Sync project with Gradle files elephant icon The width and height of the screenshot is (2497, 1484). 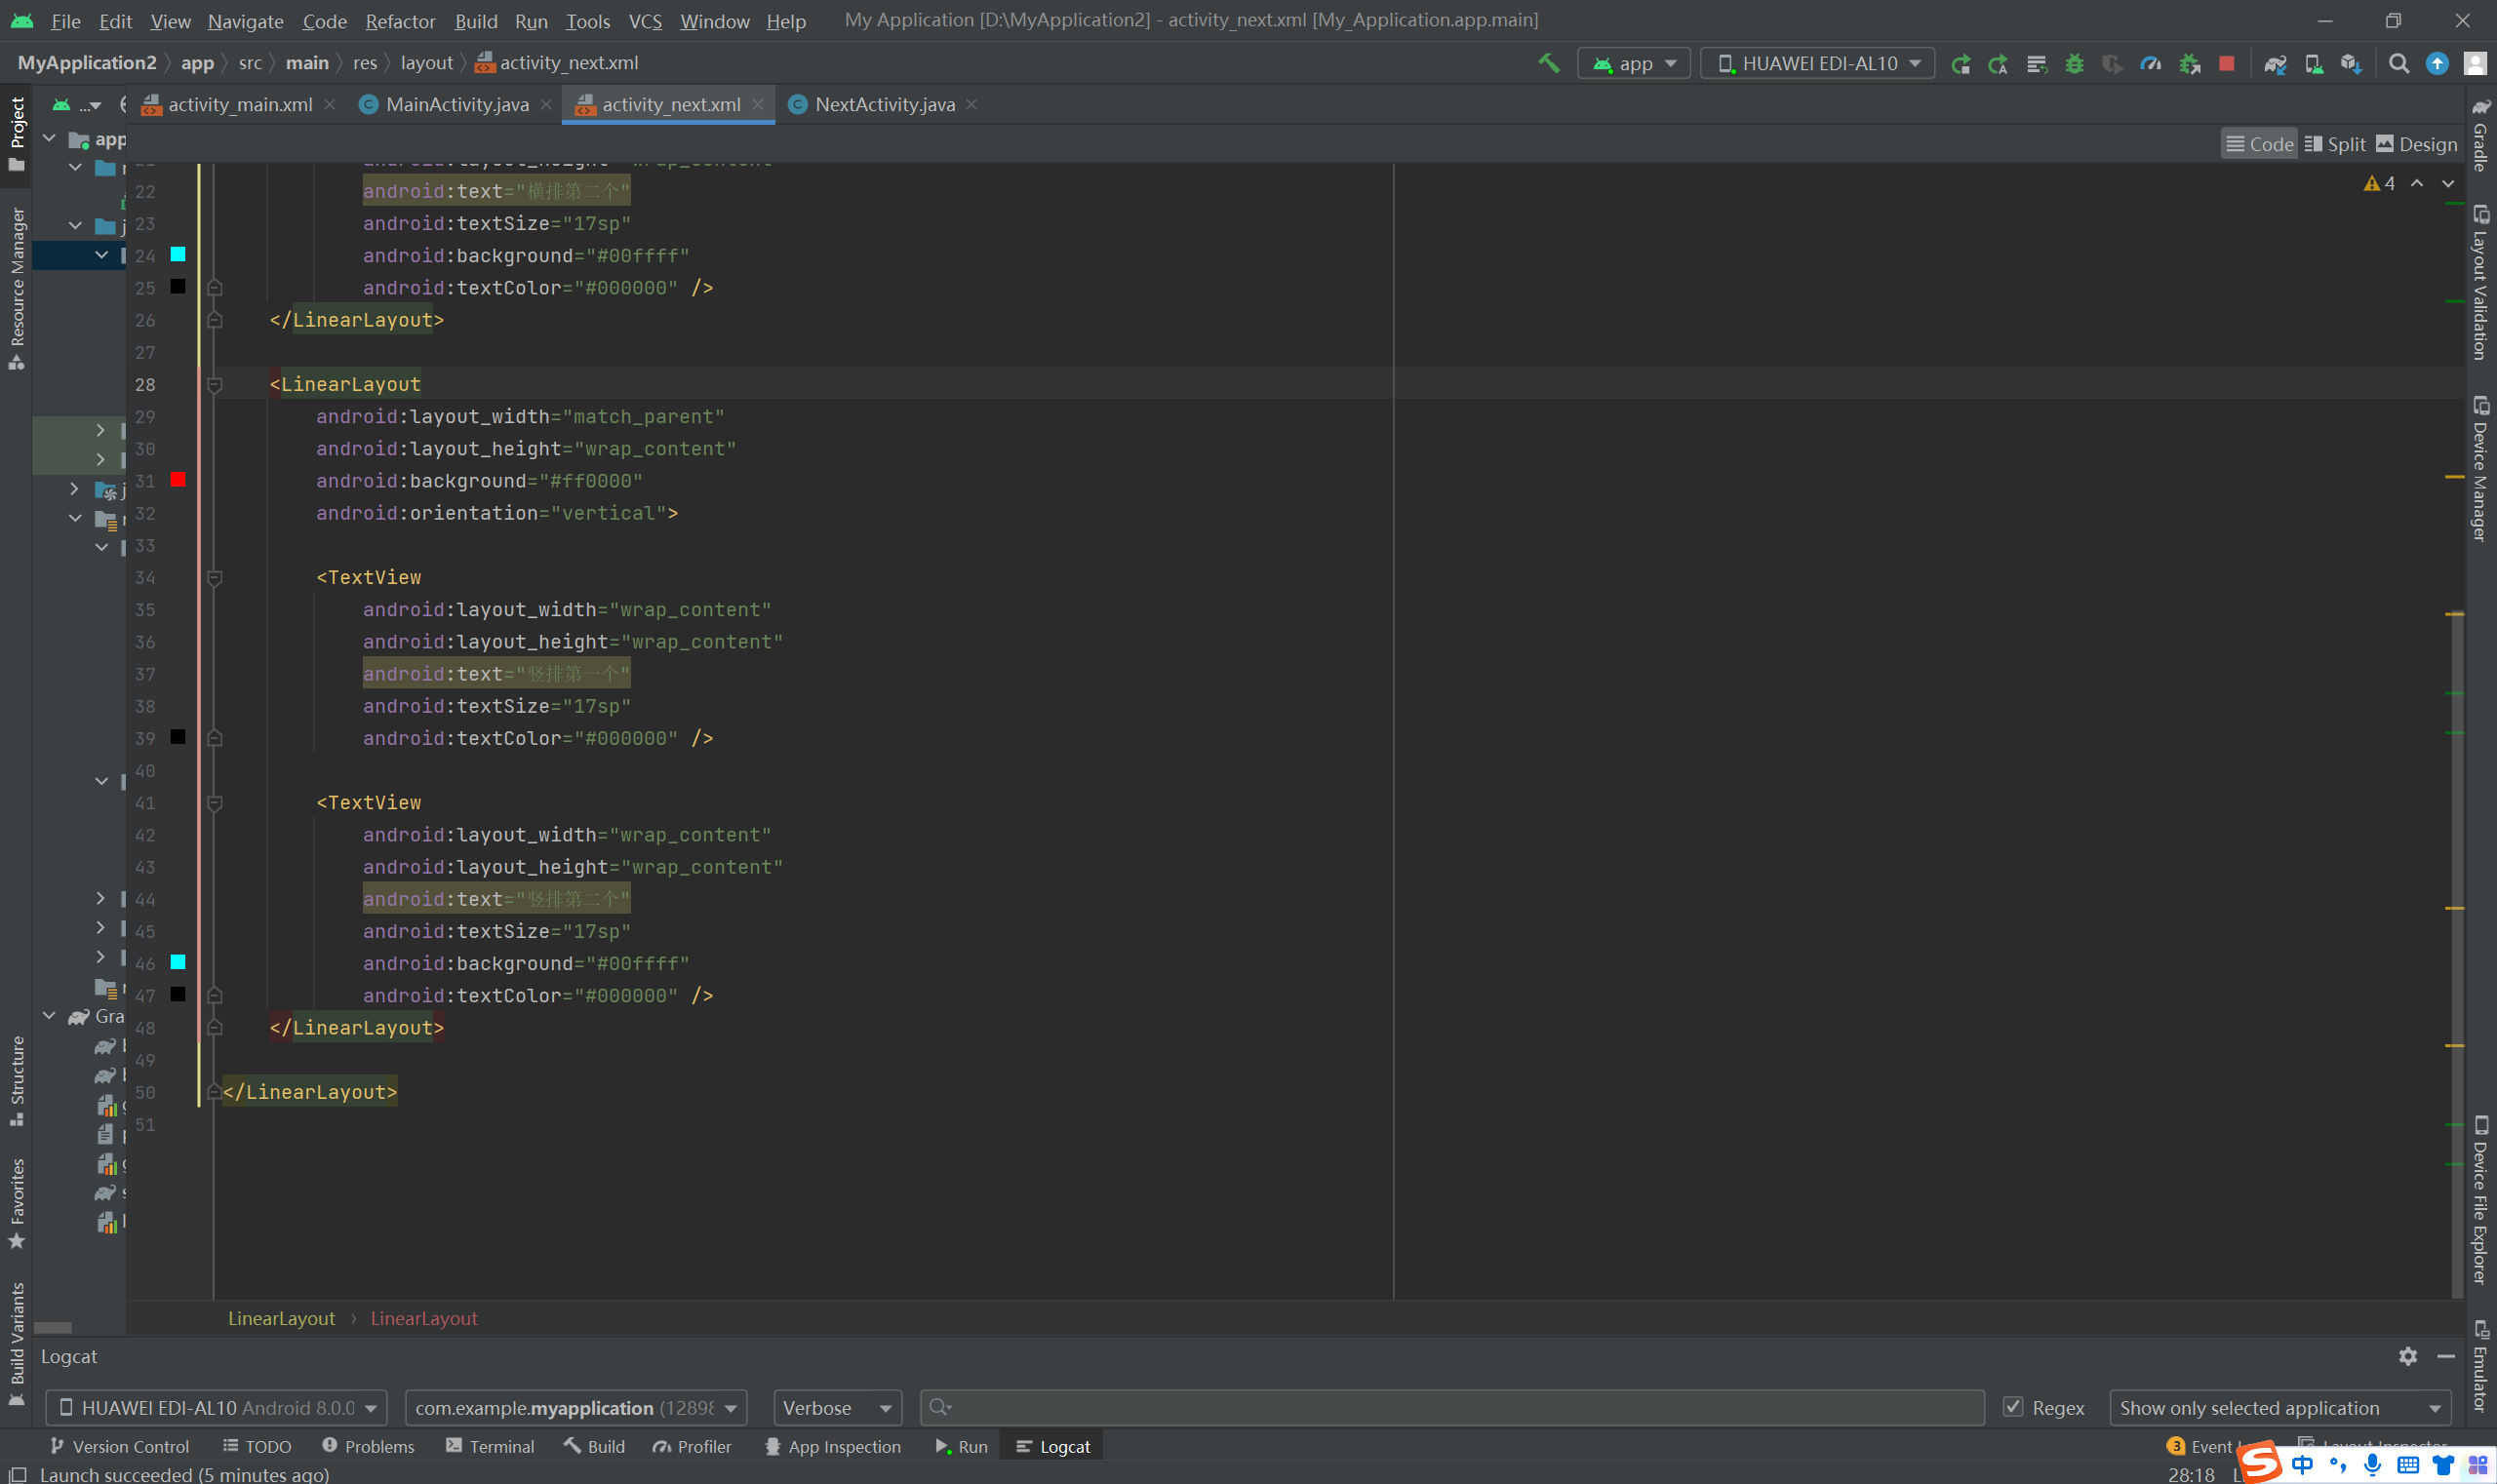click(x=2275, y=63)
